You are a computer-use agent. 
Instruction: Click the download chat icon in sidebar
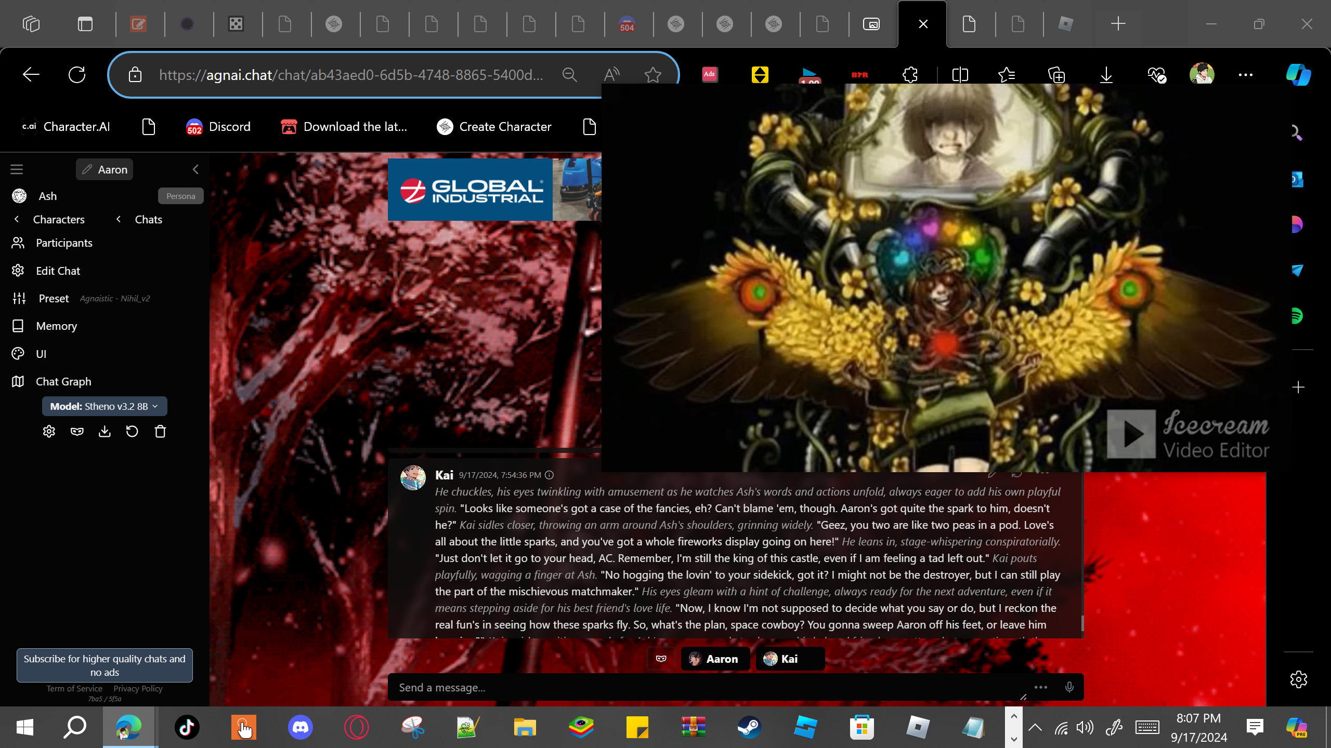(105, 432)
